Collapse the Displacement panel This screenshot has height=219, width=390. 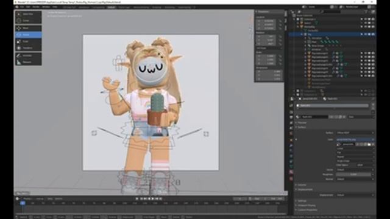click(305, 189)
